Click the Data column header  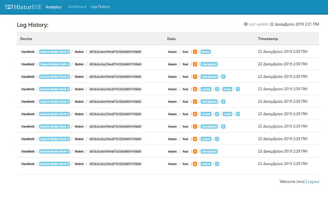point(171,39)
